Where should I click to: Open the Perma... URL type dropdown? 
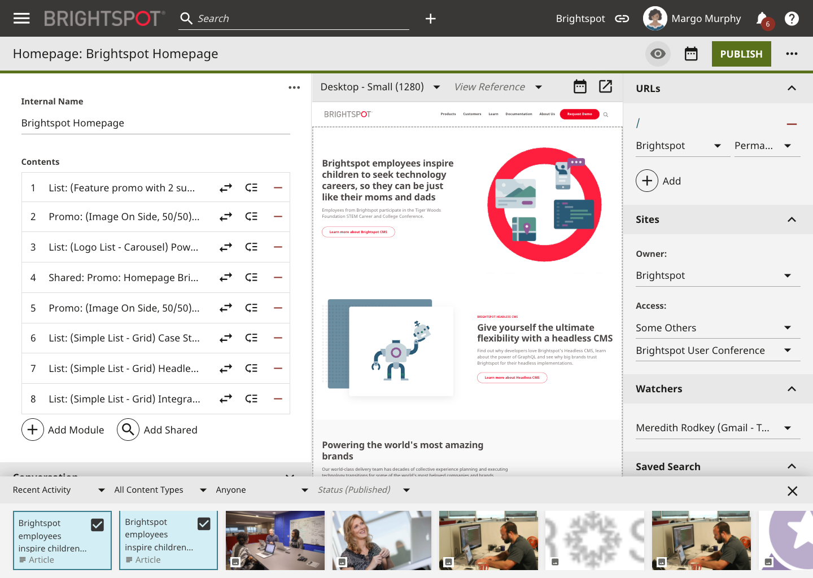[x=767, y=146]
